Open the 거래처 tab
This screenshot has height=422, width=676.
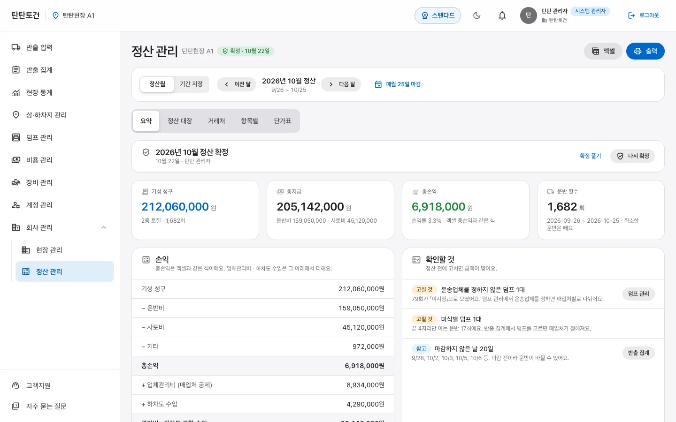[216, 121]
